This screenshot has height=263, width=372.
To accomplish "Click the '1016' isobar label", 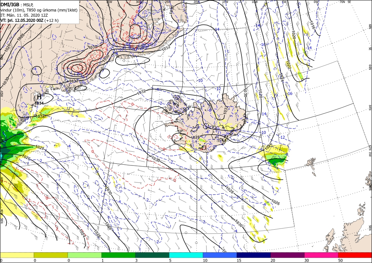I will click(312, 25).
